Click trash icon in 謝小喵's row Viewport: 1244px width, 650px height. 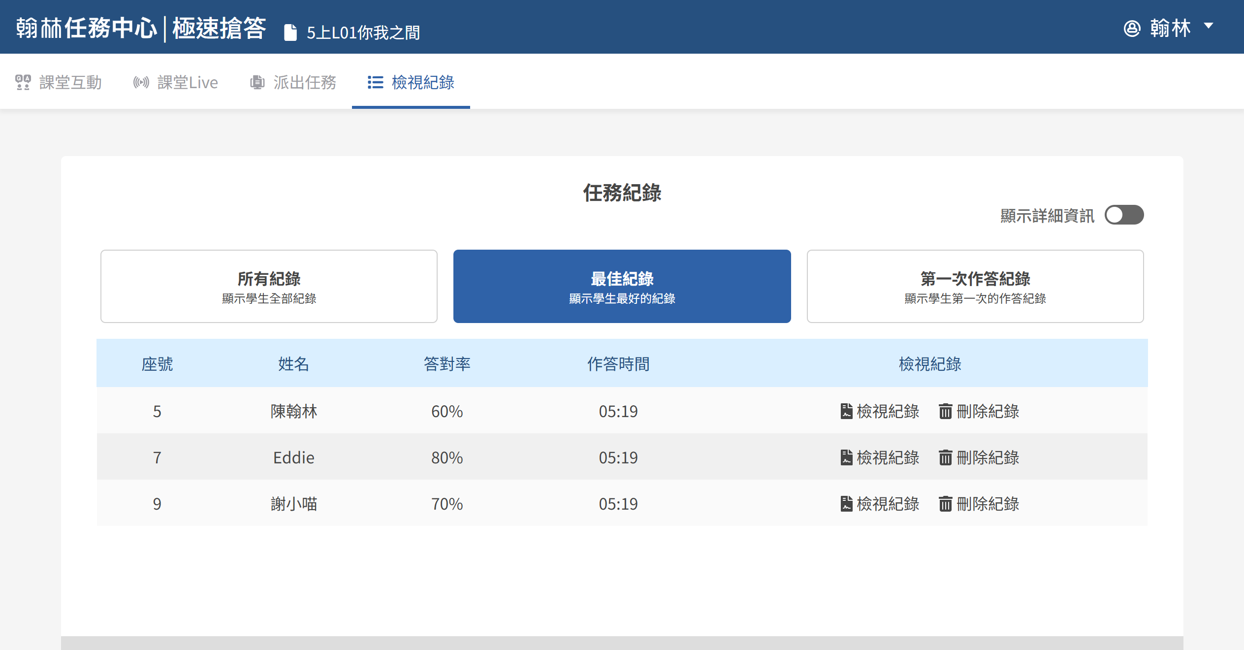point(945,504)
